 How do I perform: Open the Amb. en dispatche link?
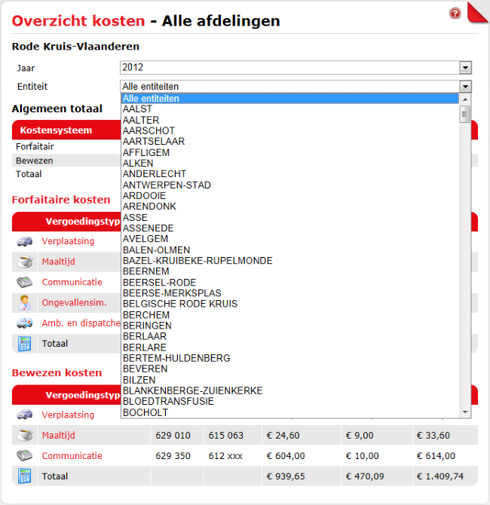(81, 323)
